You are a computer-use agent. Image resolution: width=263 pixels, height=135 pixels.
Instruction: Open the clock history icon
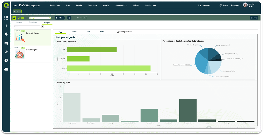(6, 60)
